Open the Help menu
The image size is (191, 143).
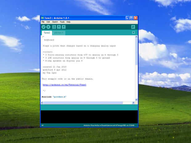pos(68,22)
